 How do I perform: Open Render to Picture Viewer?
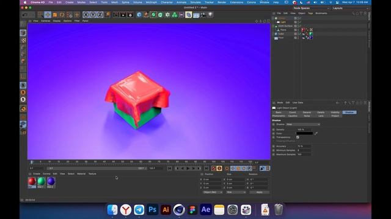(x=123, y=15)
